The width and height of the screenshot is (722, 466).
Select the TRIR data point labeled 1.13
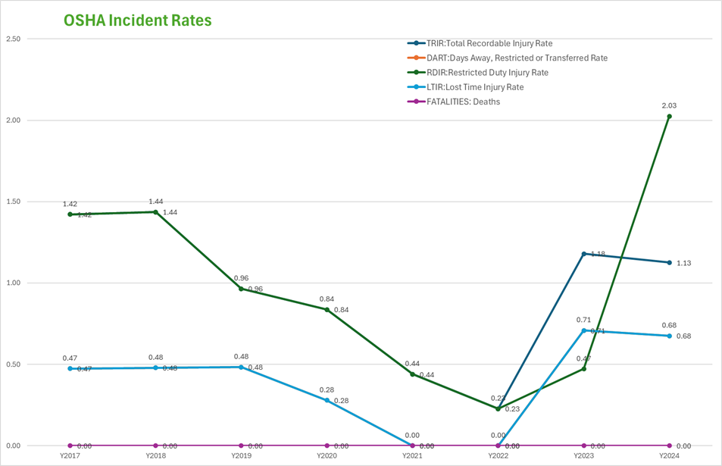(x=669, y=262)
